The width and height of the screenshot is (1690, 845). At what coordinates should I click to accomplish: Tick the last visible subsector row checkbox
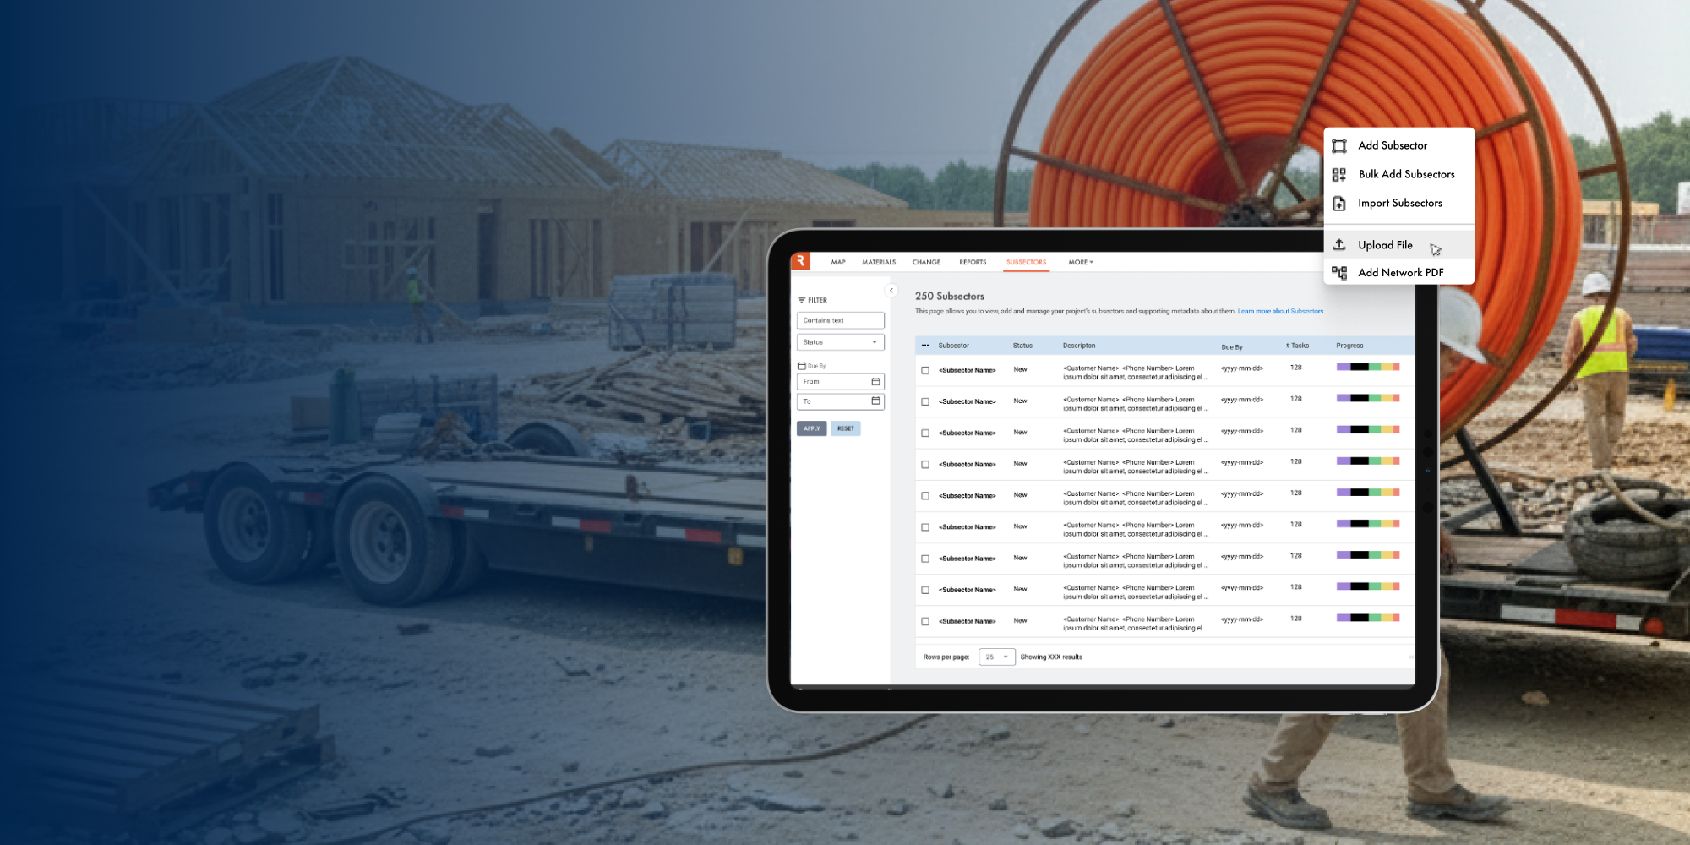925,621
